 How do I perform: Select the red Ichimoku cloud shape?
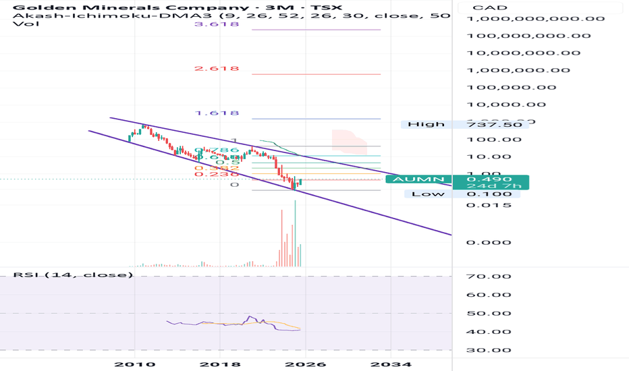point(348,142)
